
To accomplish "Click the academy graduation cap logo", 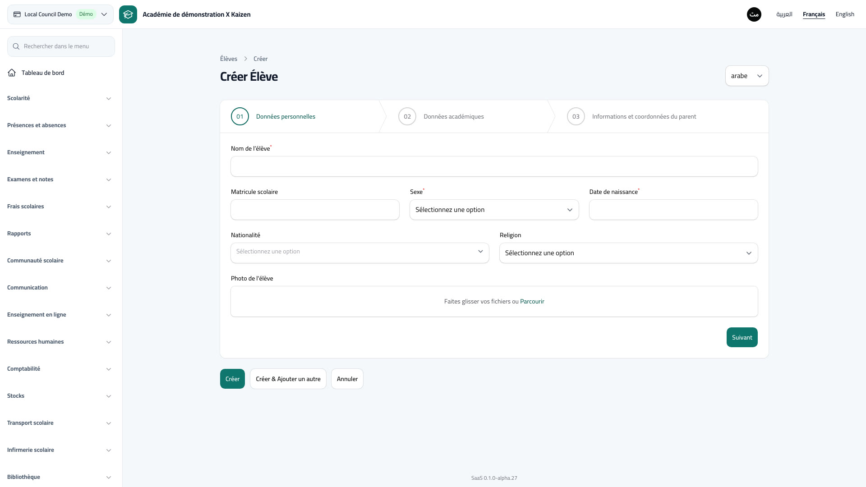I will tap(128, 14).
